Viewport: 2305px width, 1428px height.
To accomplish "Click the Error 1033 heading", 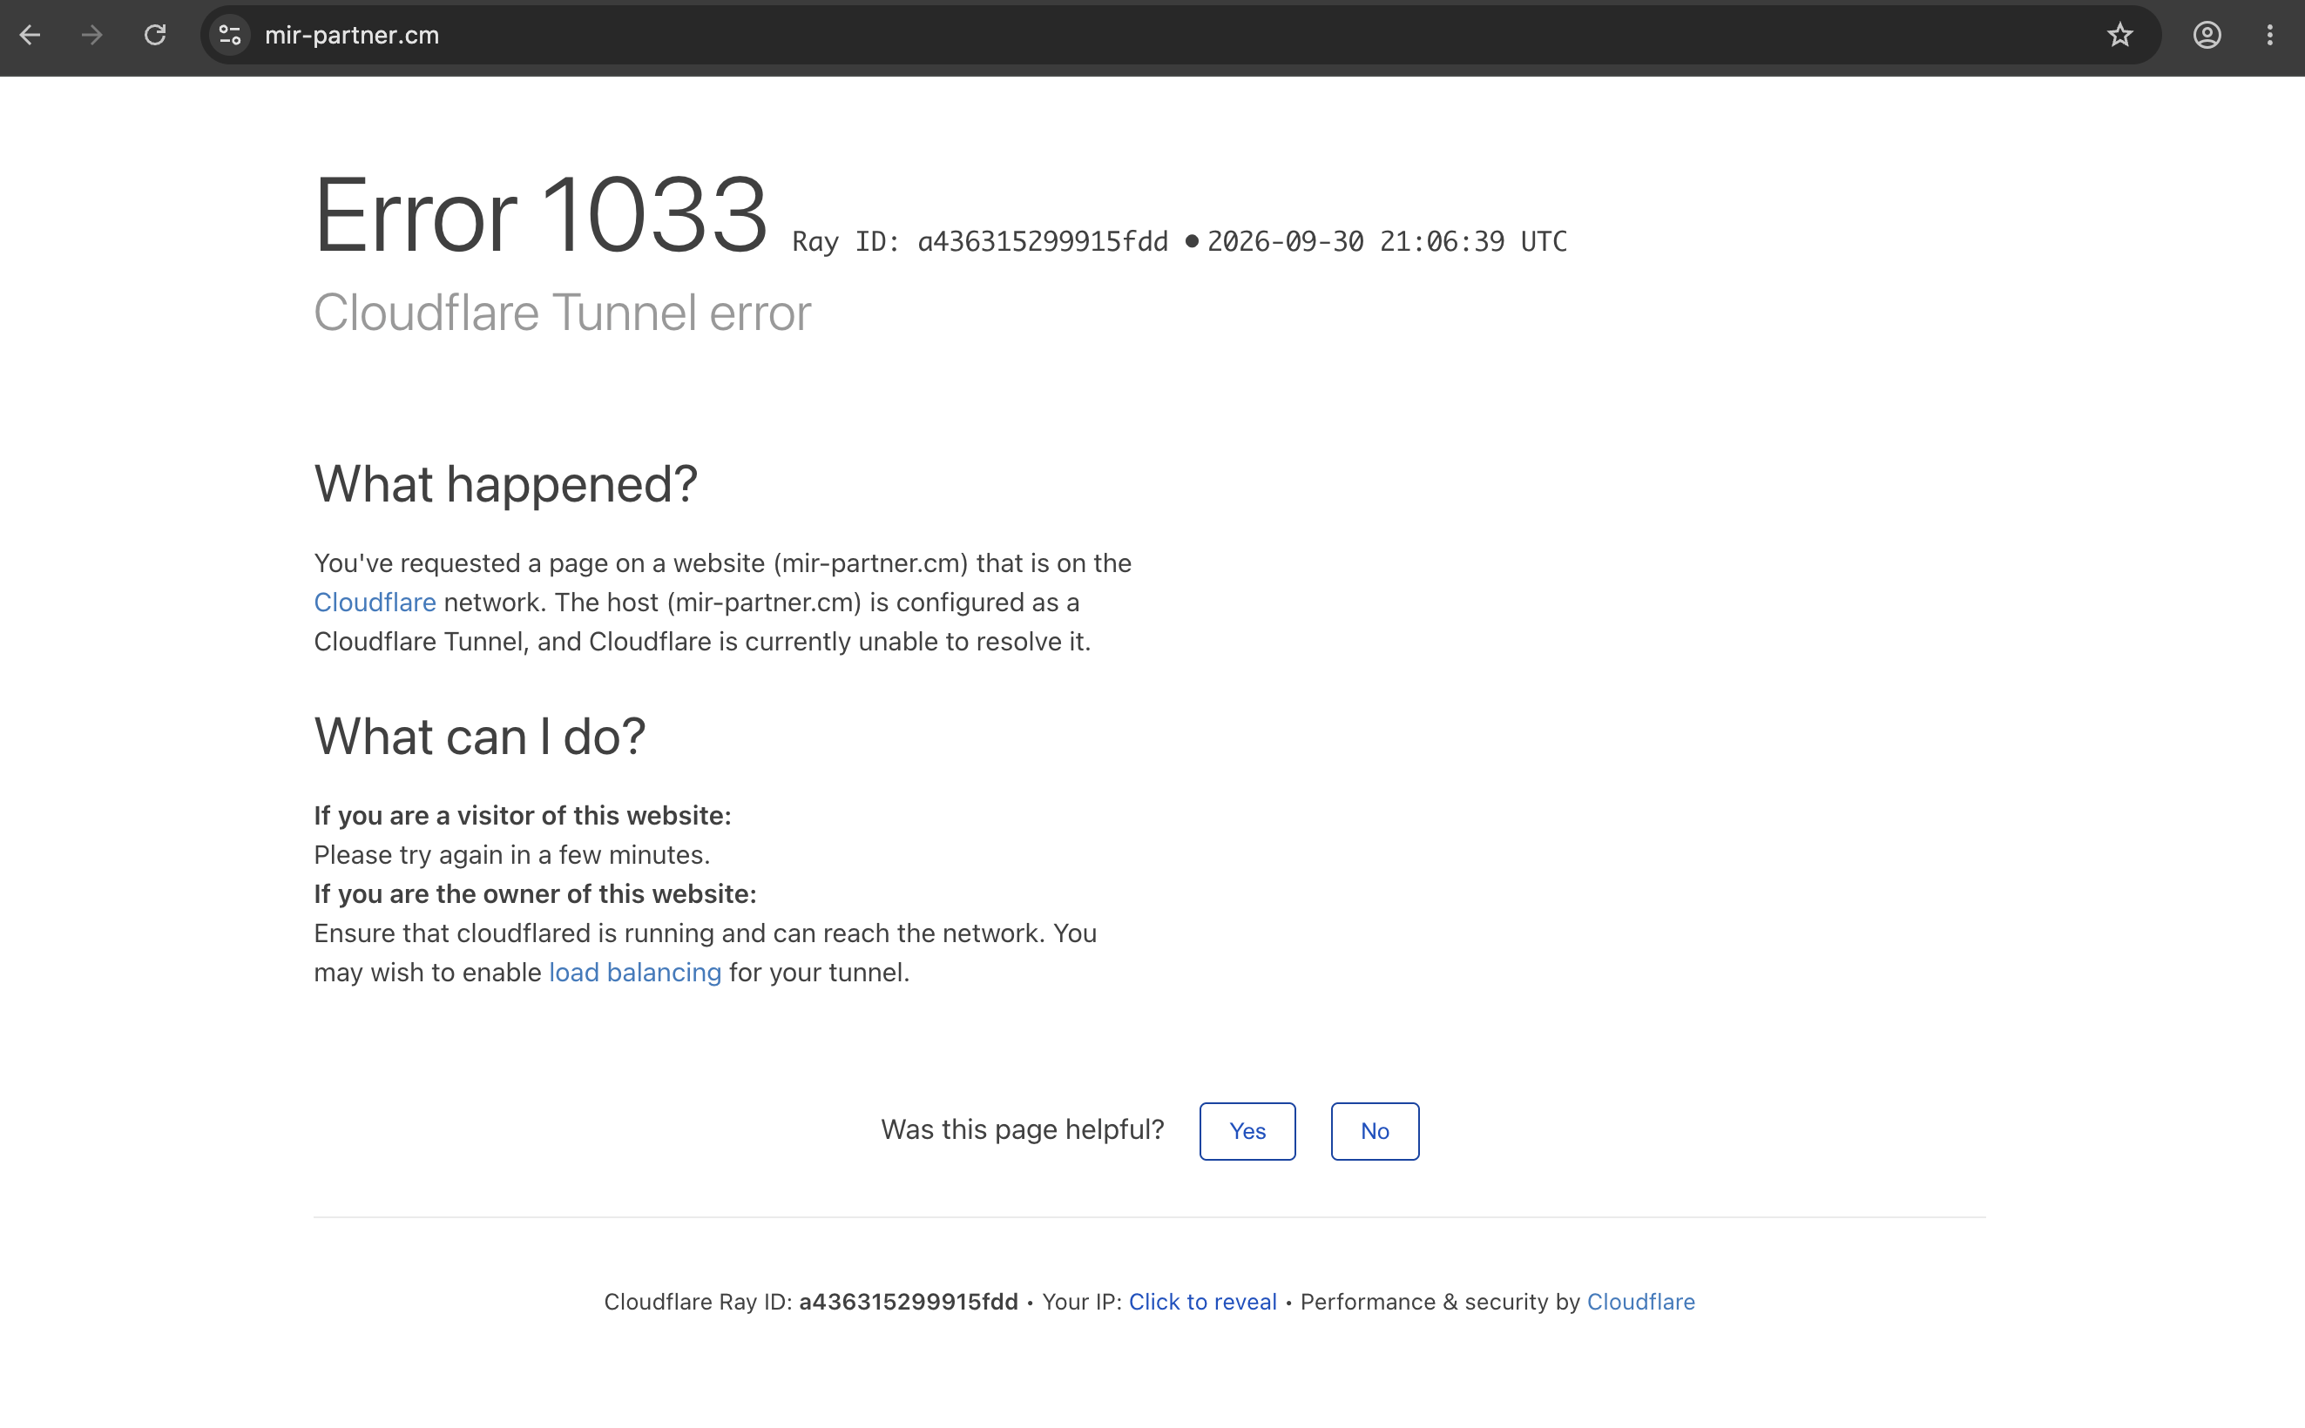I will click(x=540, y=215).
